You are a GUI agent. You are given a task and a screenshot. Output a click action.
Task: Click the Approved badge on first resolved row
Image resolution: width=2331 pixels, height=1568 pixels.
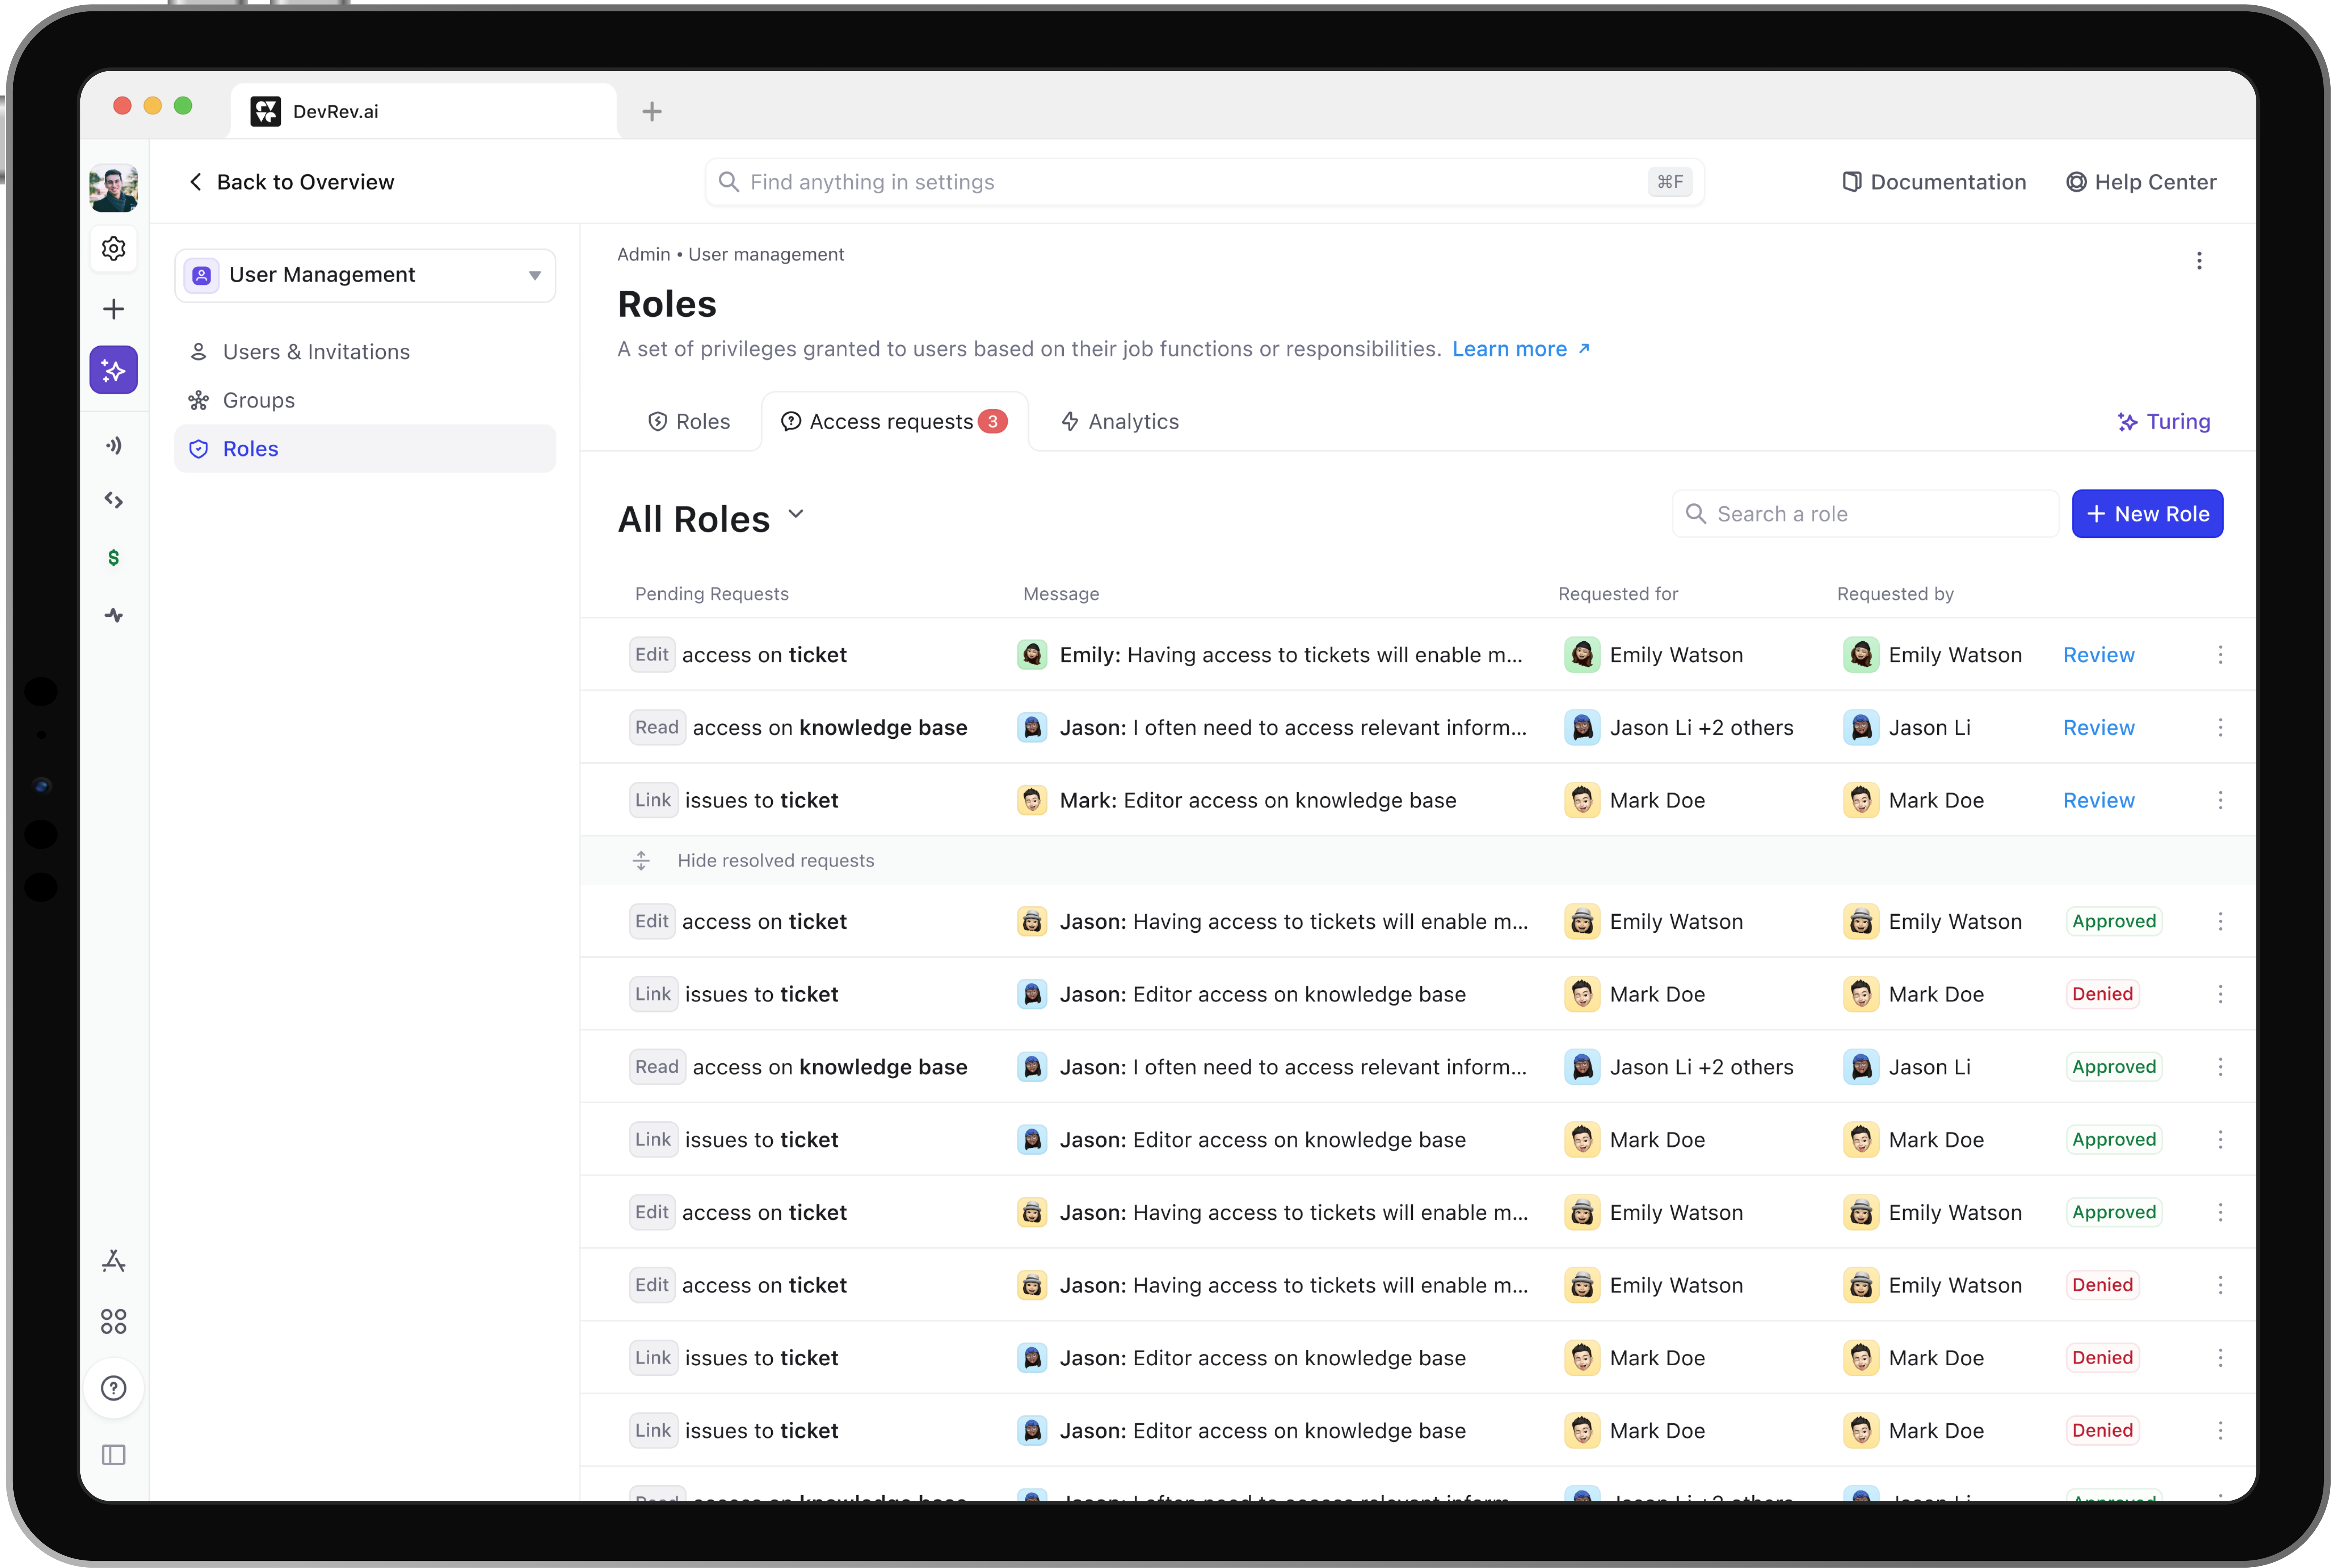tap(2114, 922)
